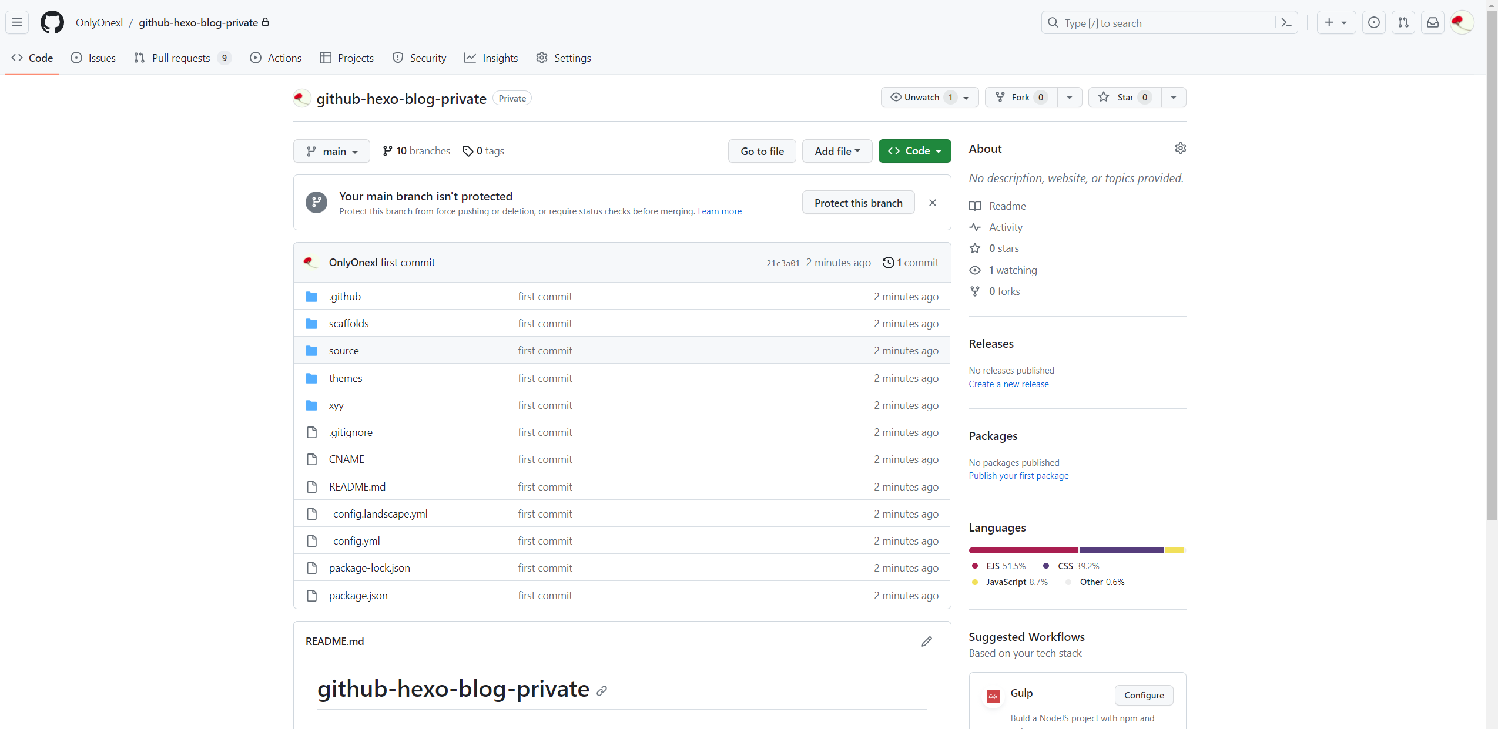The width and height of the screenshot is (1498, 729).
Task: Open the issues icon in top bar
Action: [1373, 22]
